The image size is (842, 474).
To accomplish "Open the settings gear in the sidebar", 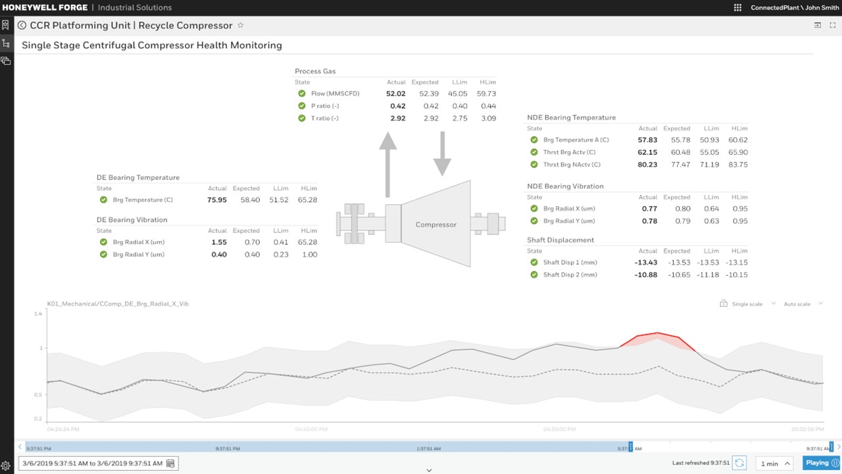I will (x=5, y=466).
